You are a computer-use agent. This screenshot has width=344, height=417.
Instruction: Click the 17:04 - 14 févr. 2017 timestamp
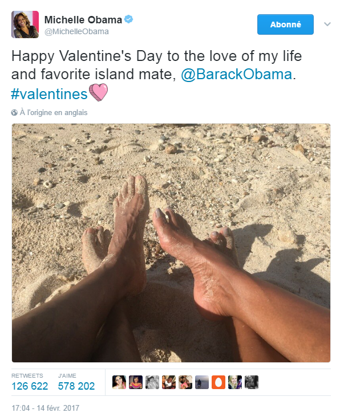[x=46, y=408]
